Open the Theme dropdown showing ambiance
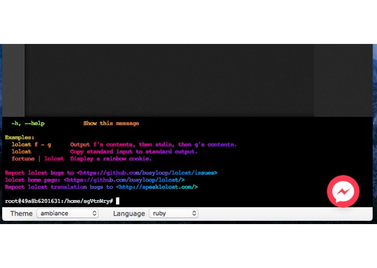The image size is (377, 268). 68,213
